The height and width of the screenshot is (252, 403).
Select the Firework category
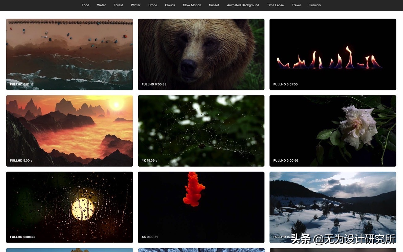pos(315,5)
